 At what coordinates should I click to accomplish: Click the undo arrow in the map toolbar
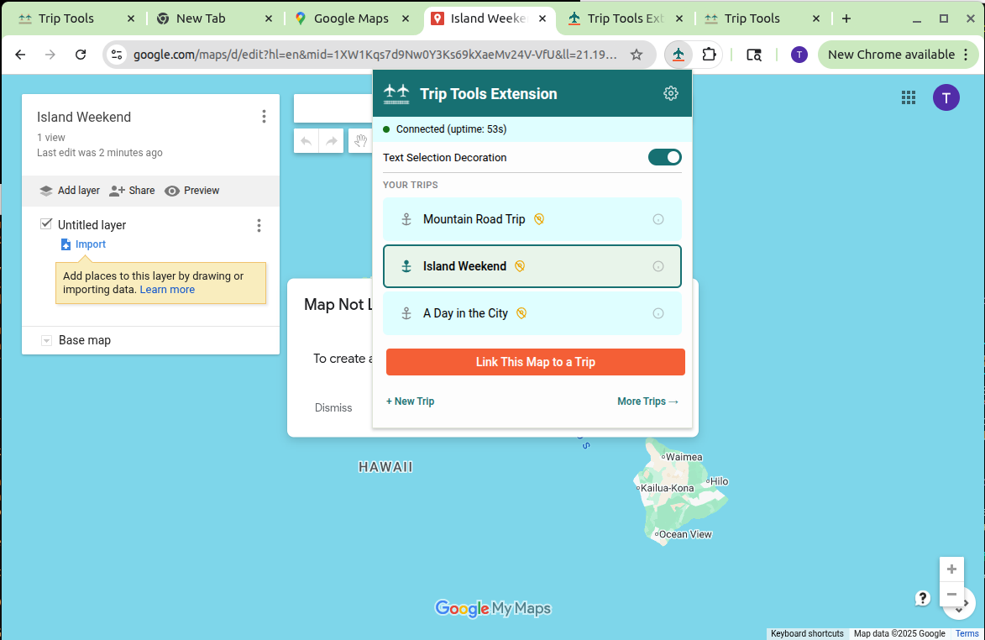click(307, 140)
